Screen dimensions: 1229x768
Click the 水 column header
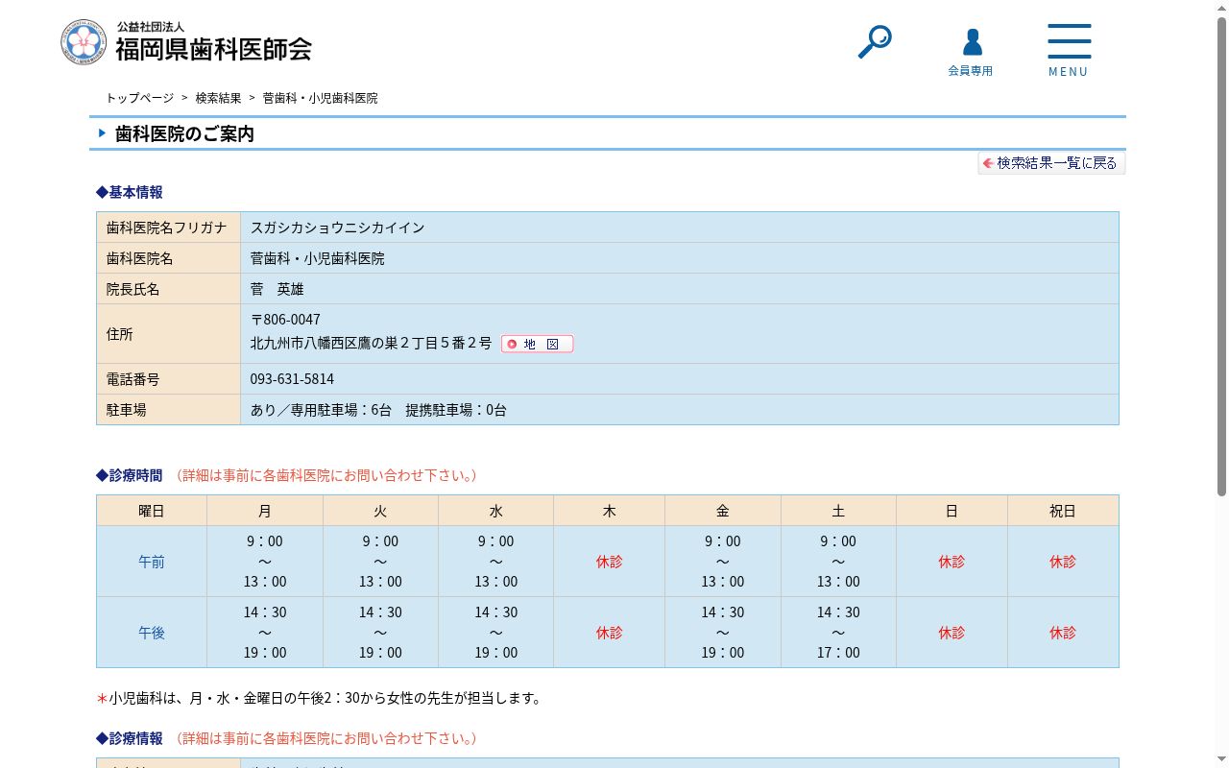(x=495, y=511)
